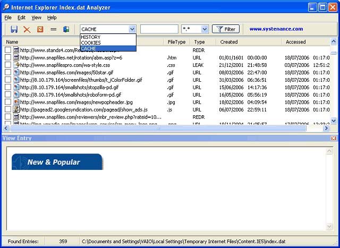
Task: Click the blue Save floppy disk icon
Action: [14, 29]
